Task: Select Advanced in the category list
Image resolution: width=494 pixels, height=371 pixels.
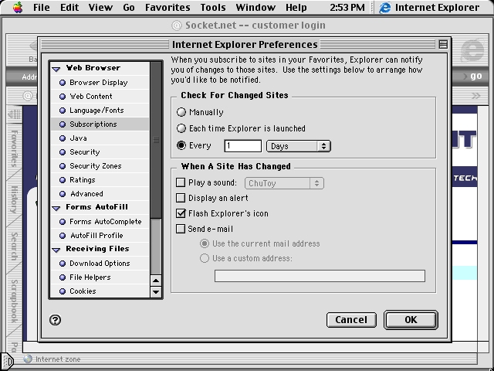Action: click(x=100, y=194)
